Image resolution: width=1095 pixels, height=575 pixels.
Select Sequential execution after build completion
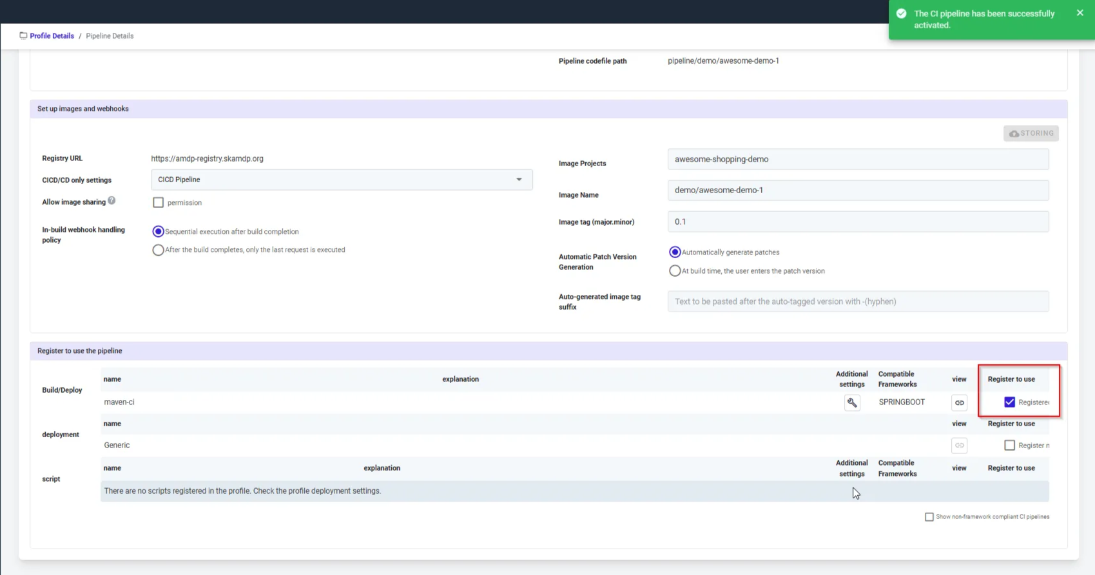(x=158, y=231)
